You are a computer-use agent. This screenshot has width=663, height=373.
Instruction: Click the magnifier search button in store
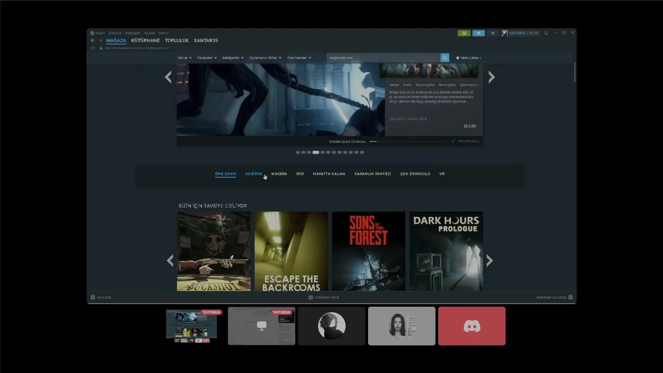(445, 58)
